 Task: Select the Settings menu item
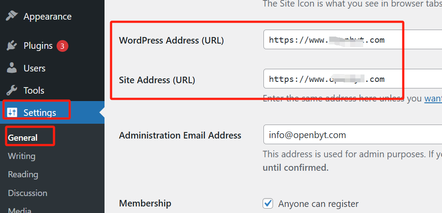tap(52, 112)
